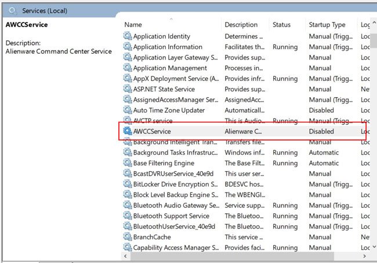
Task: Select BitLocker Drive Encryption service entry
Action: [175, 184]
